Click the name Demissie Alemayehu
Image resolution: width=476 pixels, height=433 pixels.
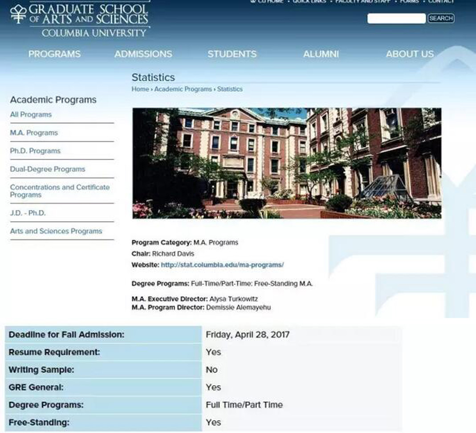(239, 308)
